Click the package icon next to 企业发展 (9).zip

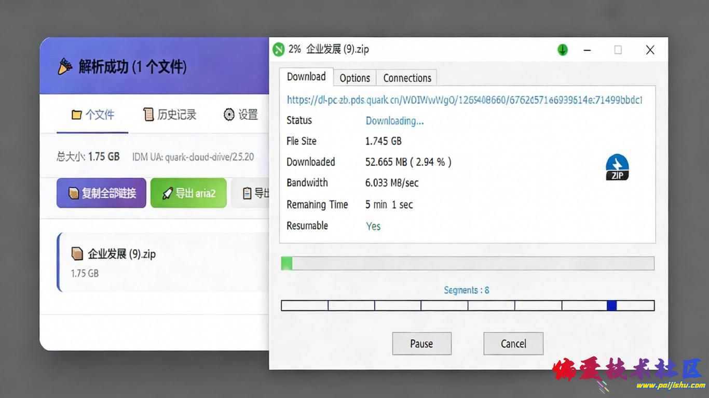(x=77, y=253)
